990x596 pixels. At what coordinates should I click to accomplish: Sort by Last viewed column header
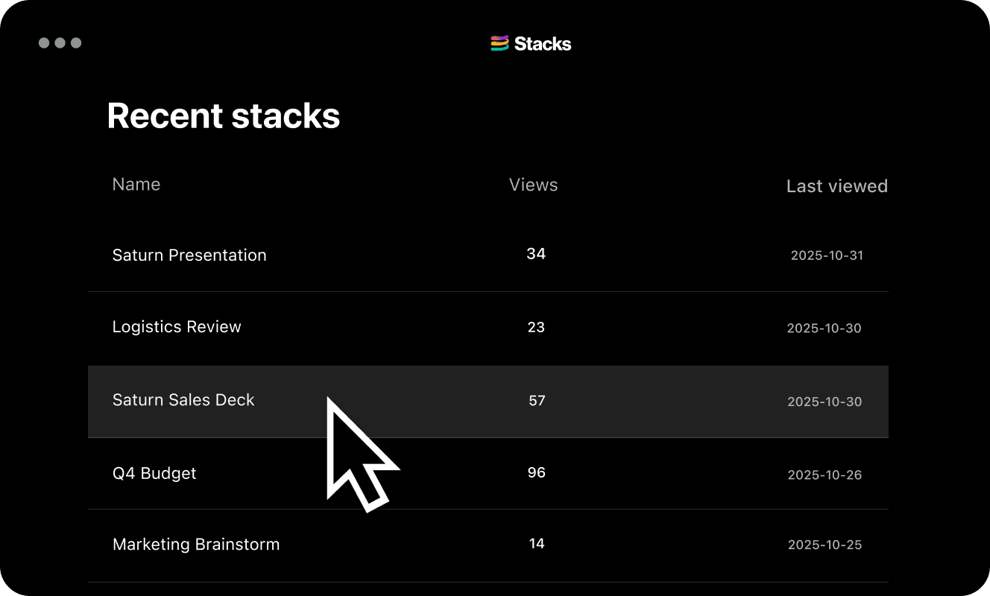click(836, 186)
